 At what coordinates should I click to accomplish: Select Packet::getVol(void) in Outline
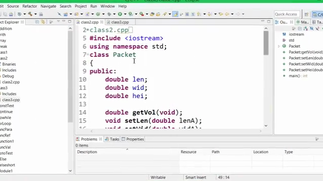[x=306, y=52]
